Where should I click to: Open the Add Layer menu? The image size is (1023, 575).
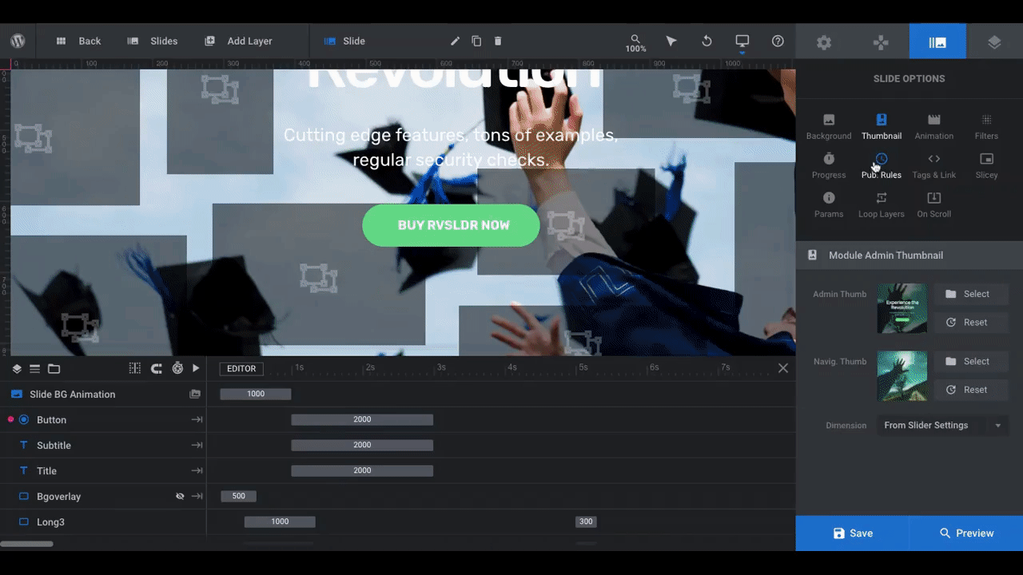pyautogui.click(x=238, y=41)
